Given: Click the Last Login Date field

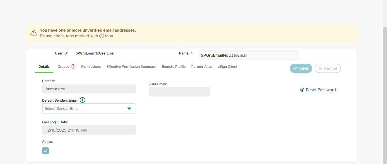Looking at the screenshot, I should click(89, 130).
